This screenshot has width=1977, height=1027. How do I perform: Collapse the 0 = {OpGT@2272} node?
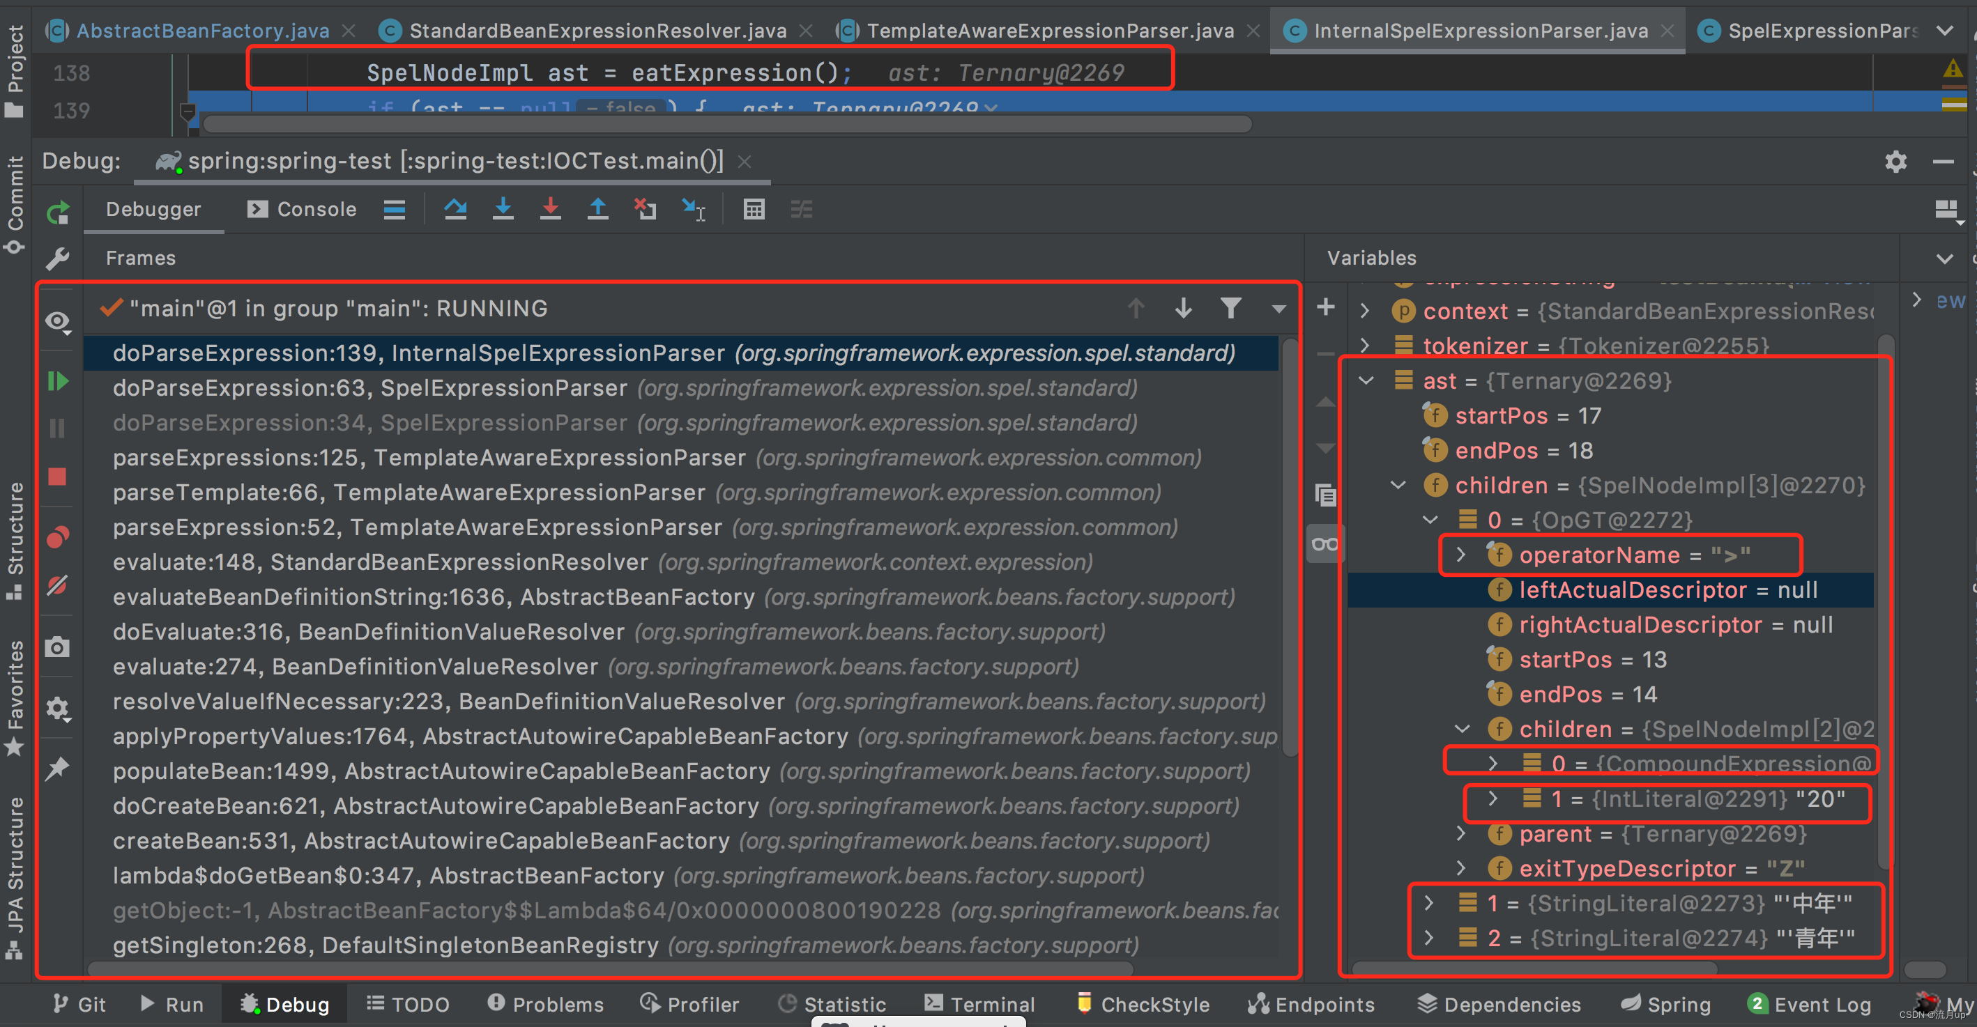1430,520
